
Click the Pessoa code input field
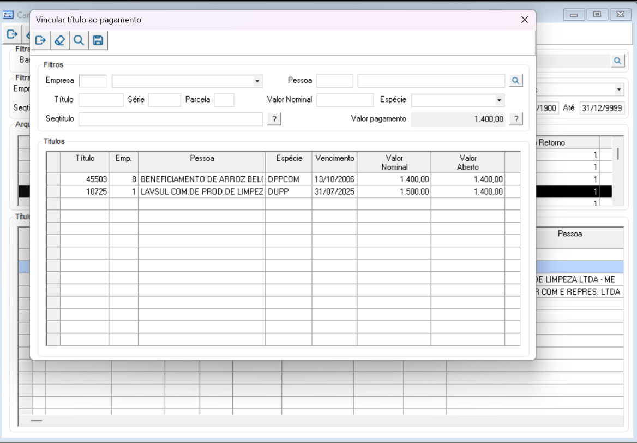click(335, 81)
